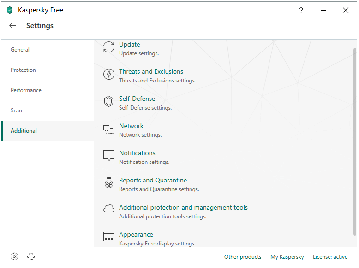The height and width of the screenshot is (268, 359).
Task: Open Threats and Exclusions link
Action: [151, 71]
